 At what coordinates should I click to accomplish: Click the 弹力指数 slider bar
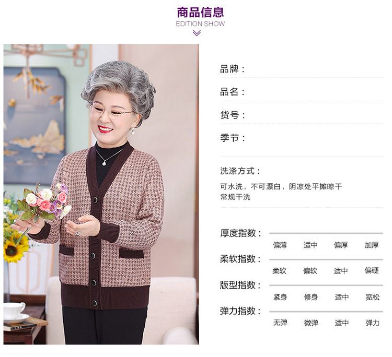[x=326, y=311]
